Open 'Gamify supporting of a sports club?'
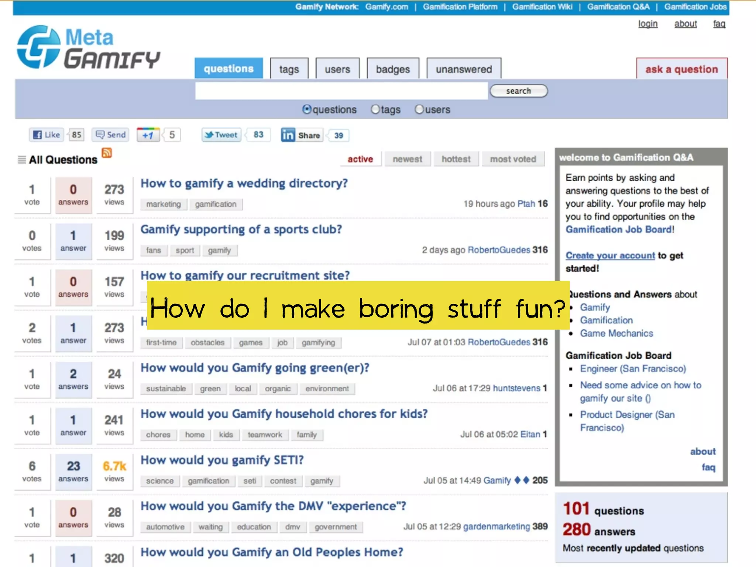The height and width of the screenshot is (567, 756). click(241, 230)
